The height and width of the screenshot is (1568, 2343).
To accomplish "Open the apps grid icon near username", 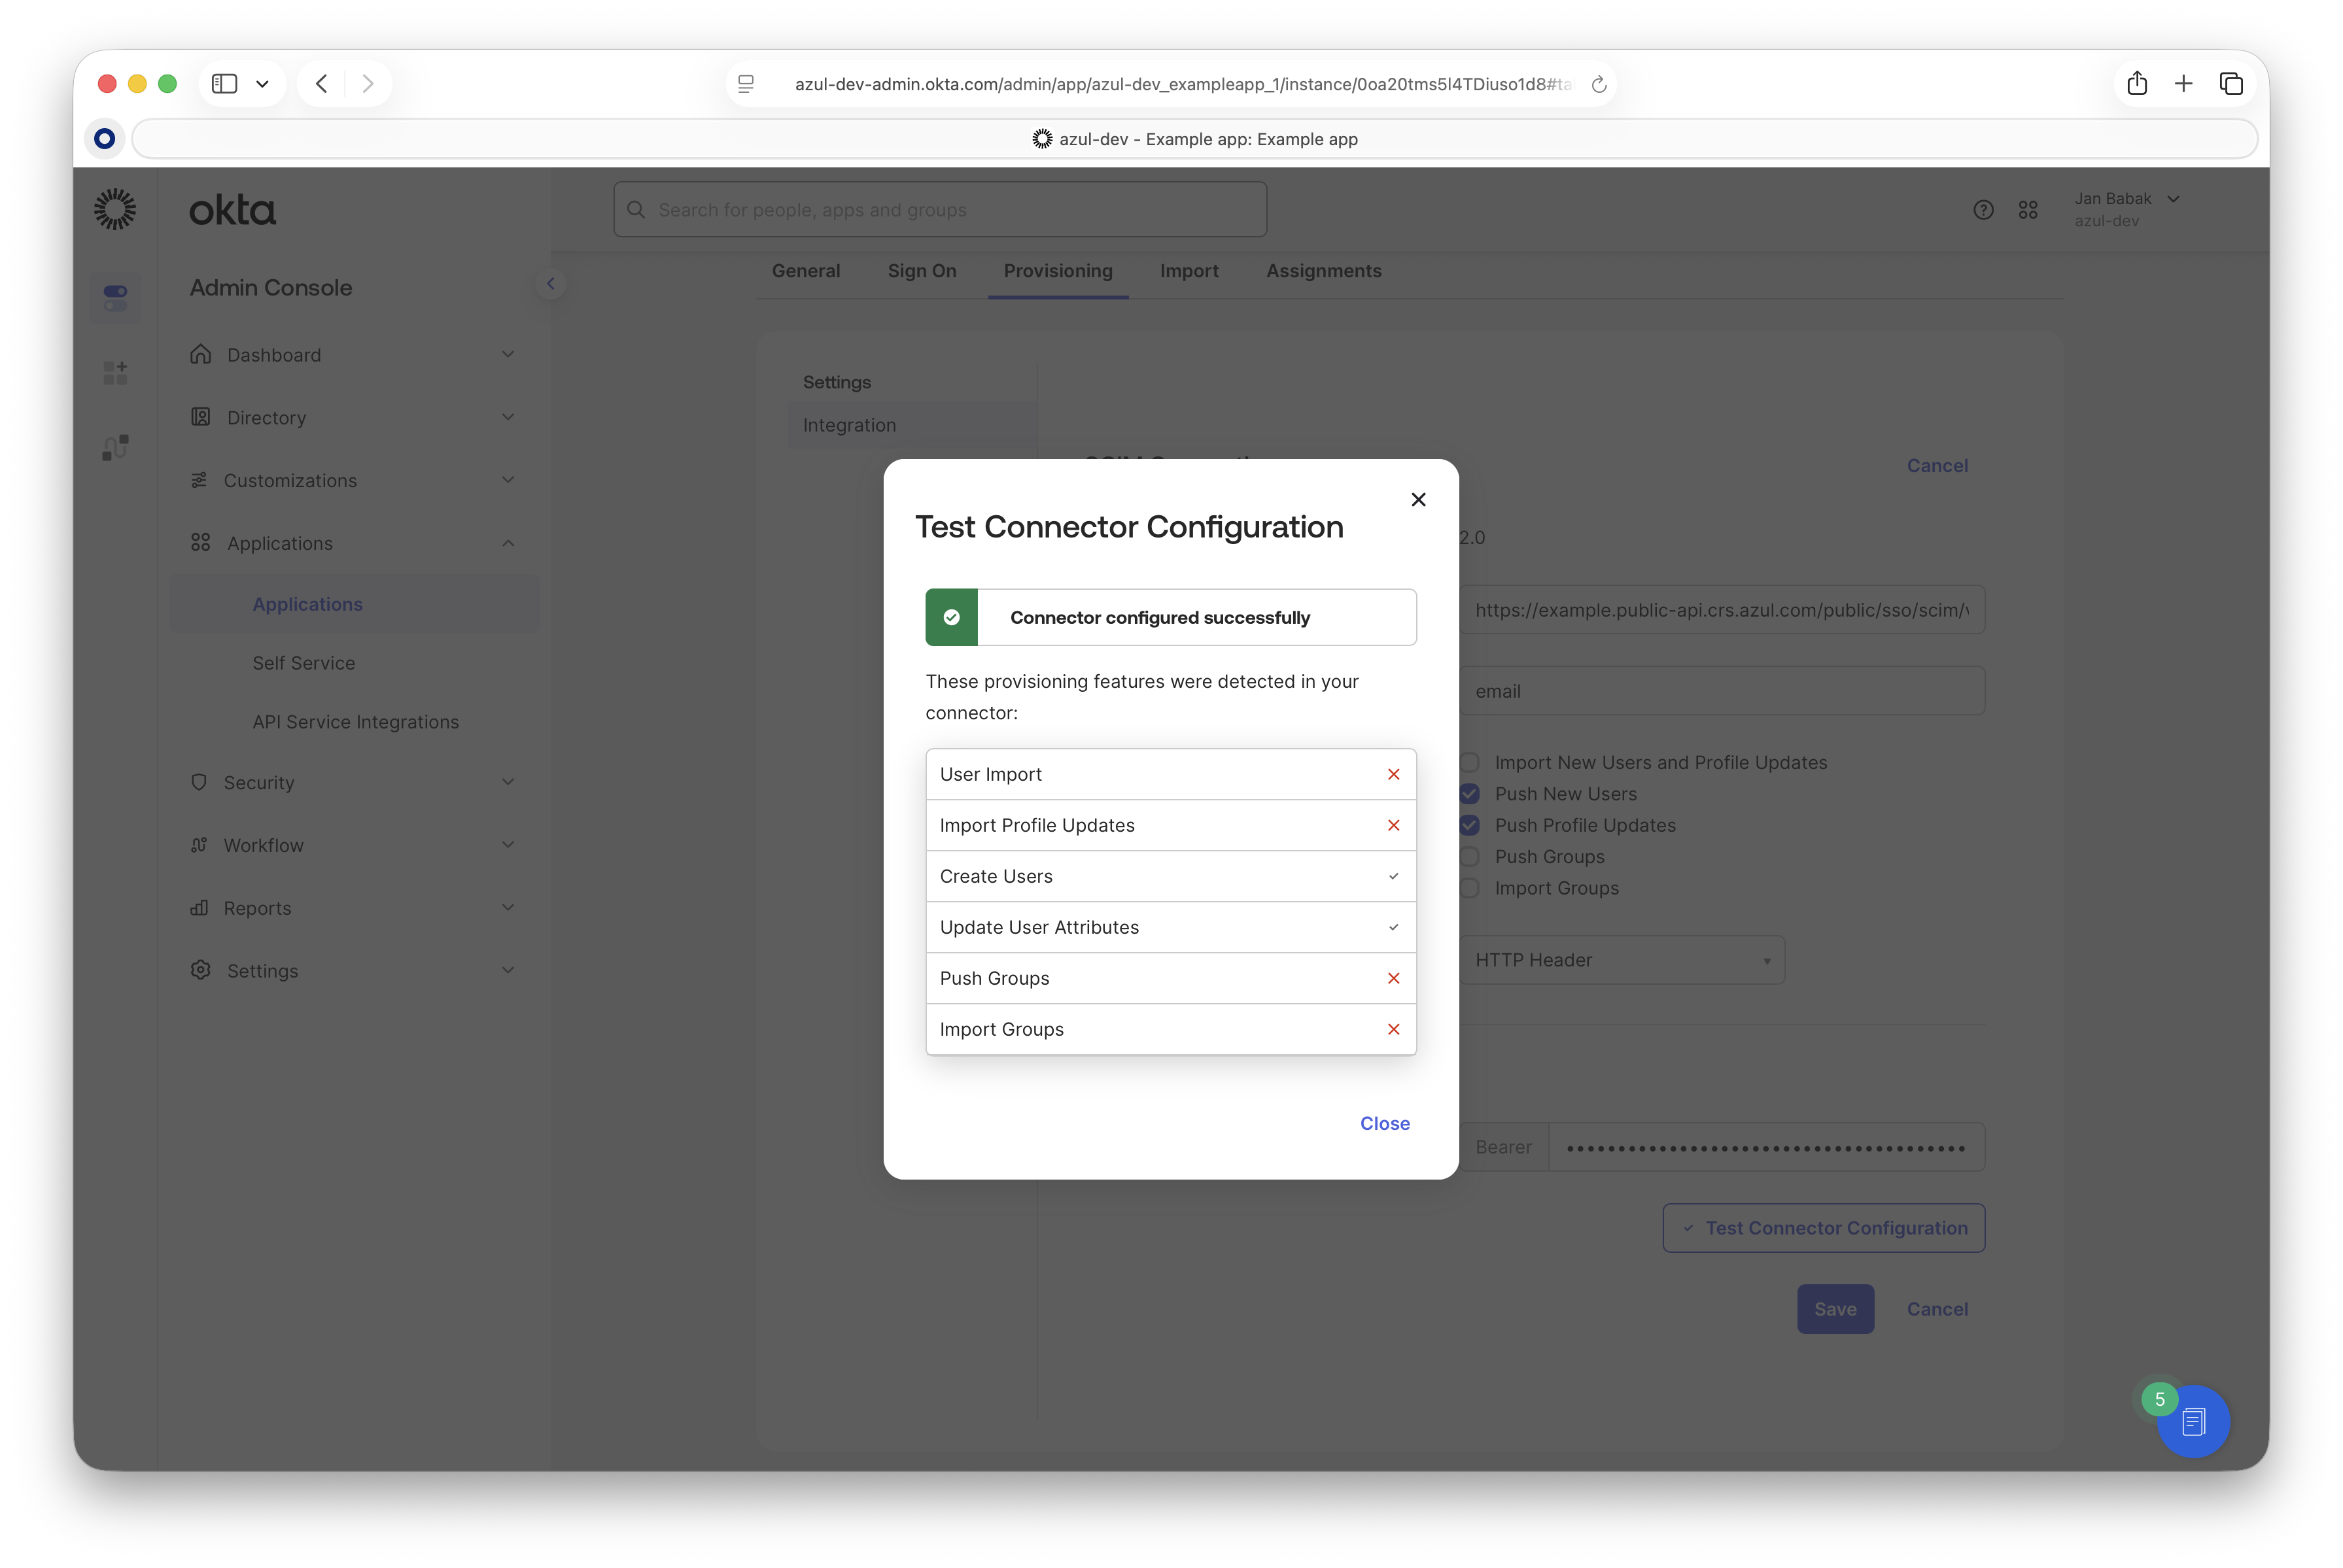I will (x=2028, y=210).
